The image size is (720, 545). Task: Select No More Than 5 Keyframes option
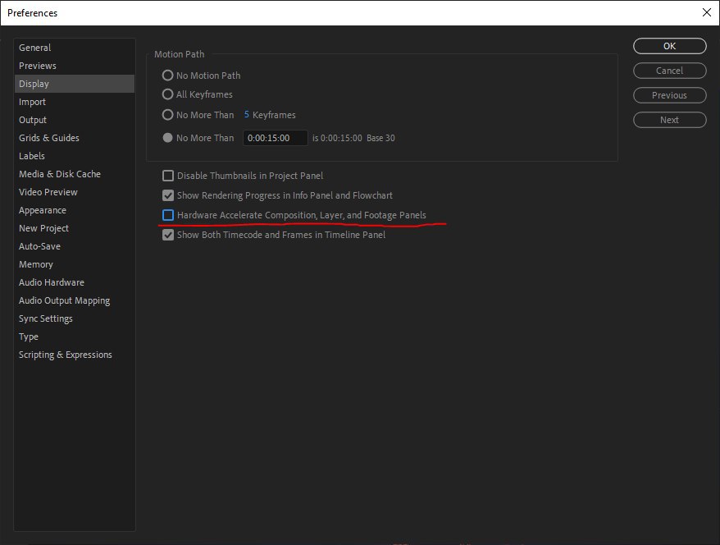(x=167, y=114)
